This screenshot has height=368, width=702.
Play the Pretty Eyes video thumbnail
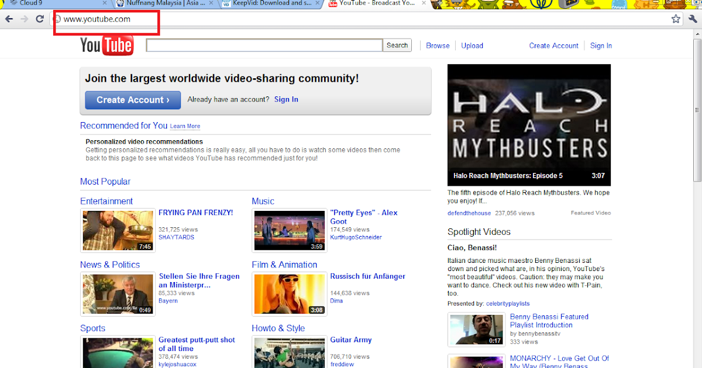coord(290,230)
